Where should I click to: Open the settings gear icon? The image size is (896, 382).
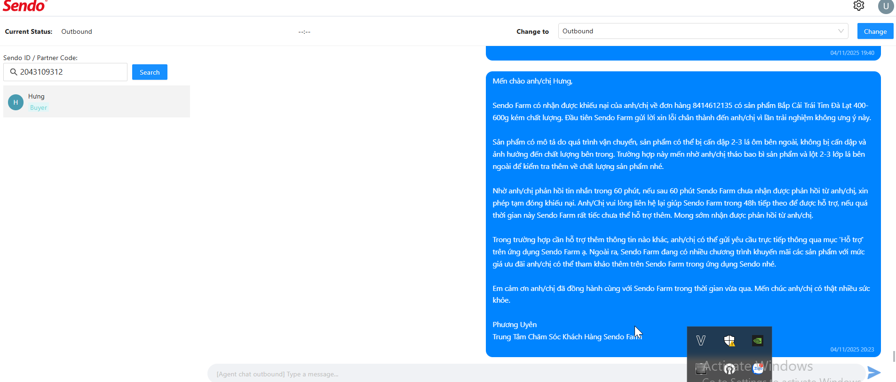pos(859,6)
